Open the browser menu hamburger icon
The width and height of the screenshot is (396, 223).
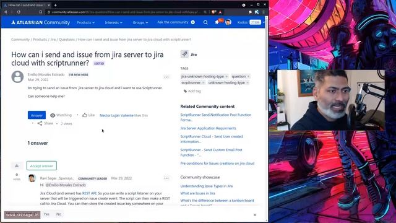tap(264, 12)
